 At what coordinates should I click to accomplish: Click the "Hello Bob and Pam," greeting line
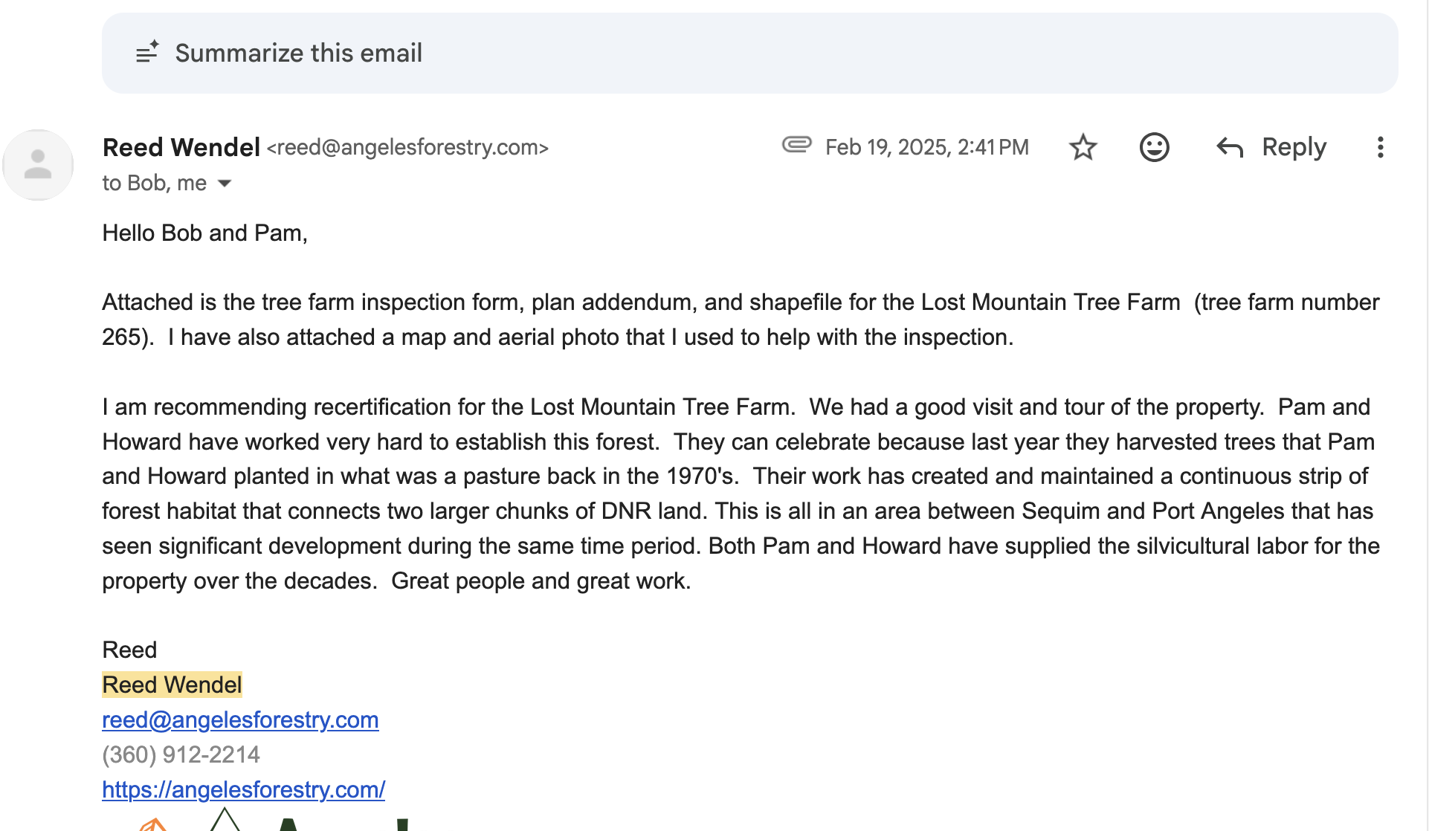pos(204,233)
